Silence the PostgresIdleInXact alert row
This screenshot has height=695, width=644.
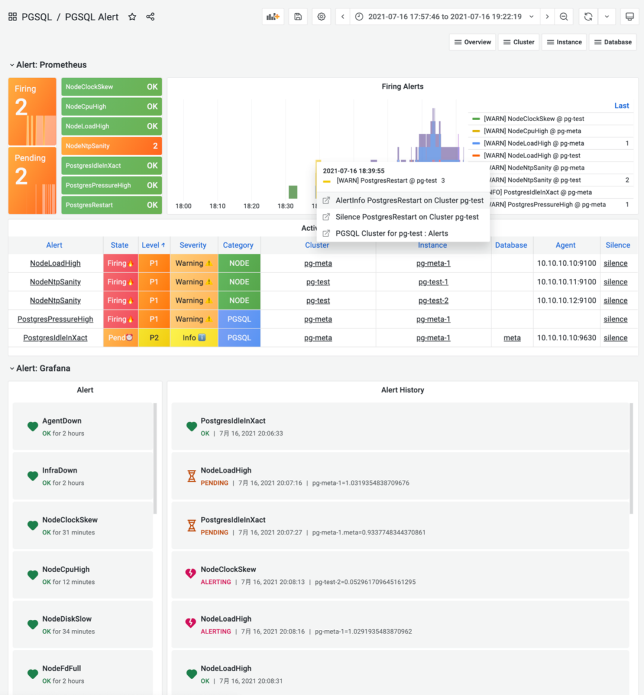[x=615, y=338]
